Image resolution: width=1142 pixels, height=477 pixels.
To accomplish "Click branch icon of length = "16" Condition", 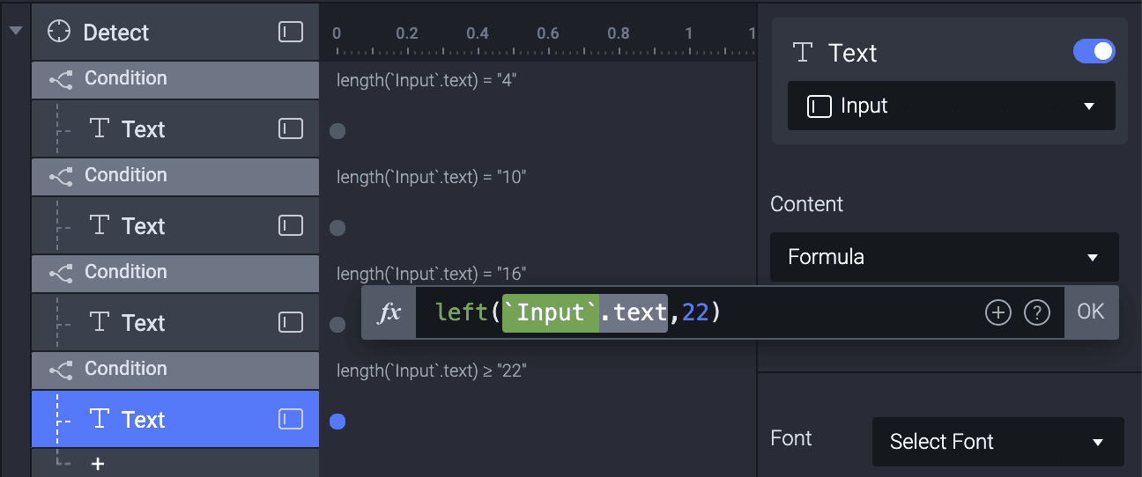I will [x=61, y=274].
